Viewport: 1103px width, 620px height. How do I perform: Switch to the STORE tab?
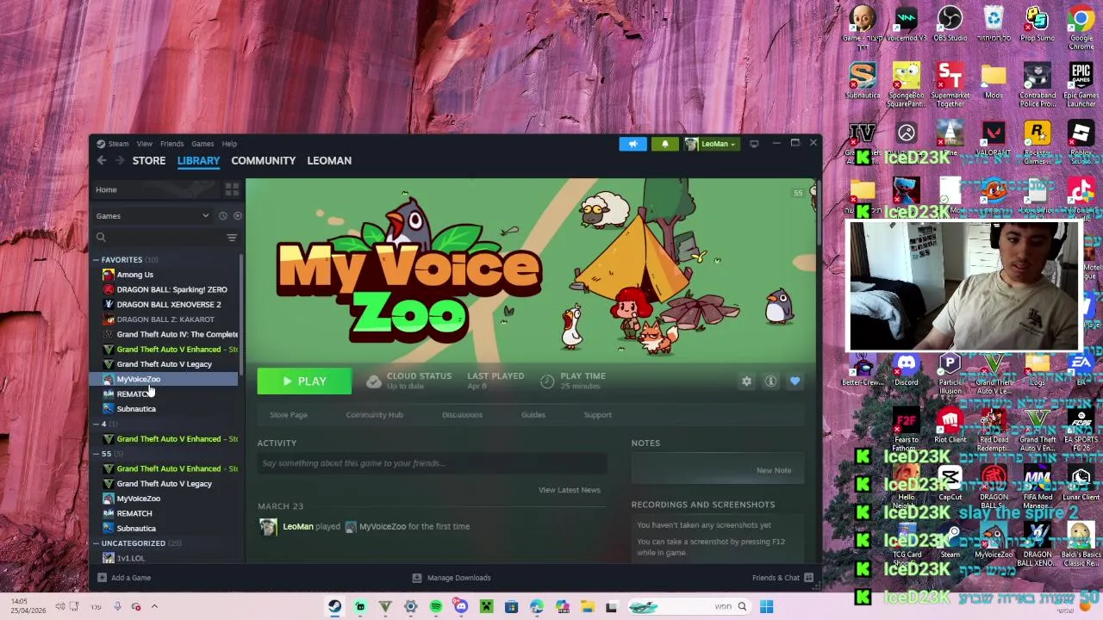tap(148, 161)
